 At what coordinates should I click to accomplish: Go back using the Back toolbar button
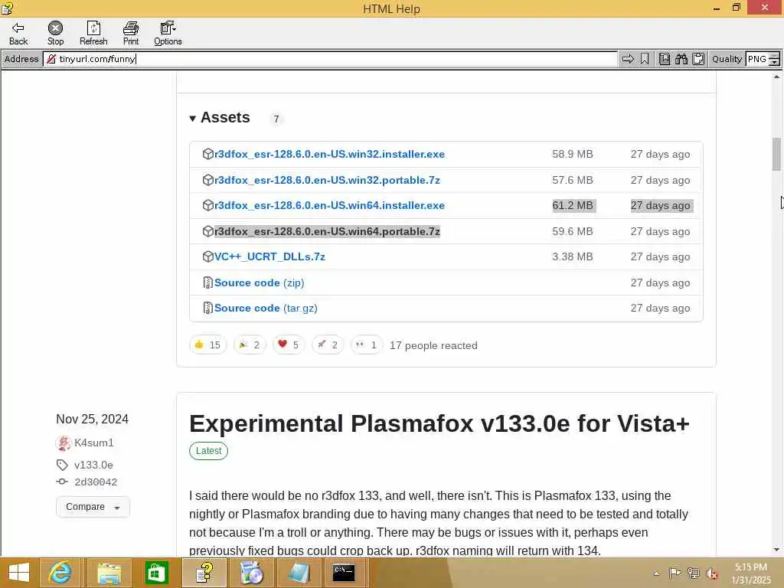18,34
